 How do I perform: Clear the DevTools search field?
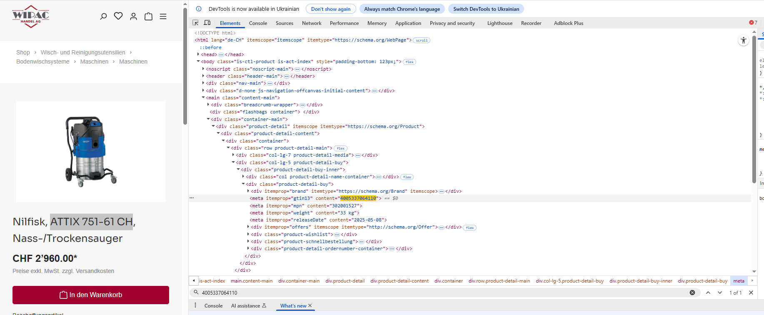click(x=692, y=293)
